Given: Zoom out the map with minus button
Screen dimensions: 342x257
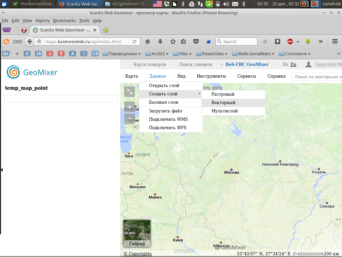Looking at the screenshot, I should (x=130, y=118).
